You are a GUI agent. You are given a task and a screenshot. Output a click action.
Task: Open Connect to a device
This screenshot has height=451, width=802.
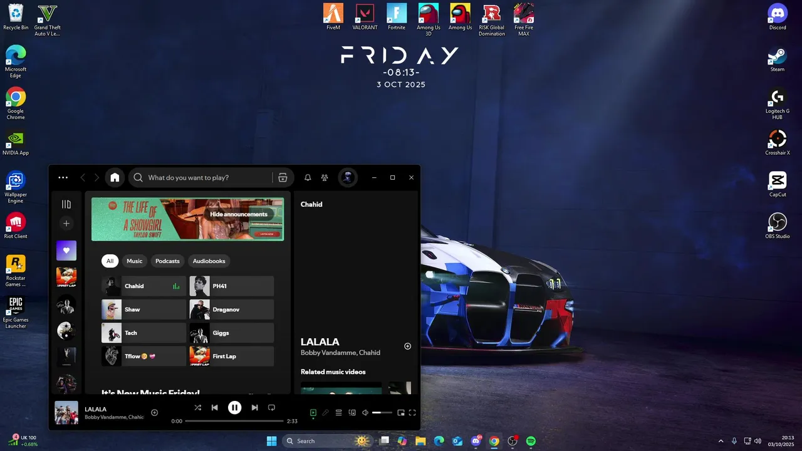click(352, 413)
